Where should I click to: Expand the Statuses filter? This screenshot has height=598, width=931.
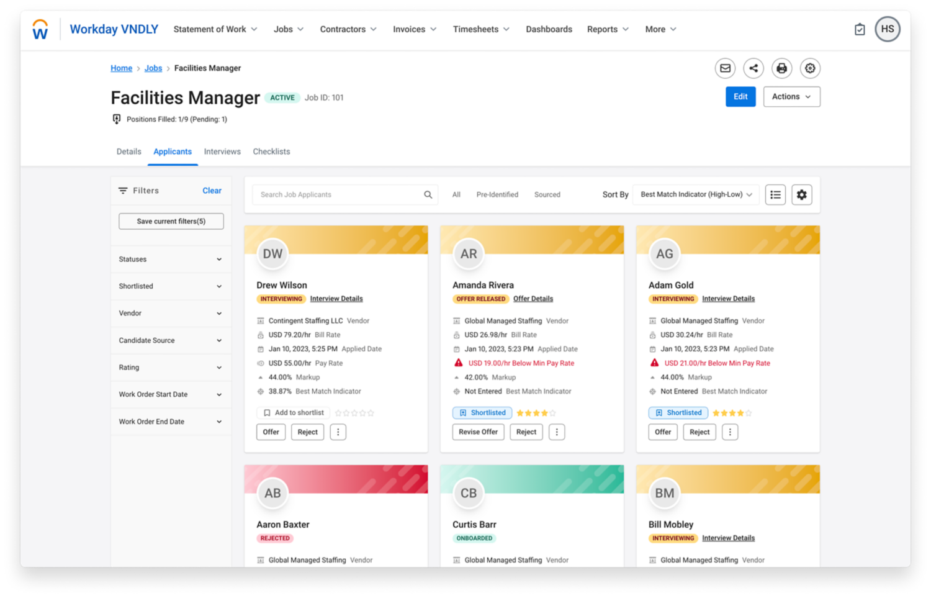point(171,260)
